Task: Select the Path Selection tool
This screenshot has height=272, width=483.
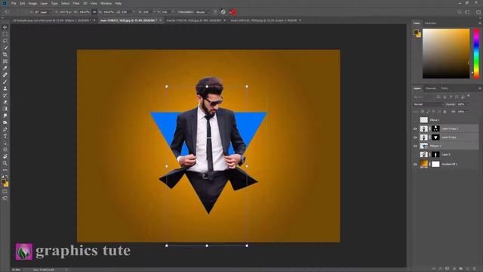Action: pyautogui.click(x=5, y=143)
